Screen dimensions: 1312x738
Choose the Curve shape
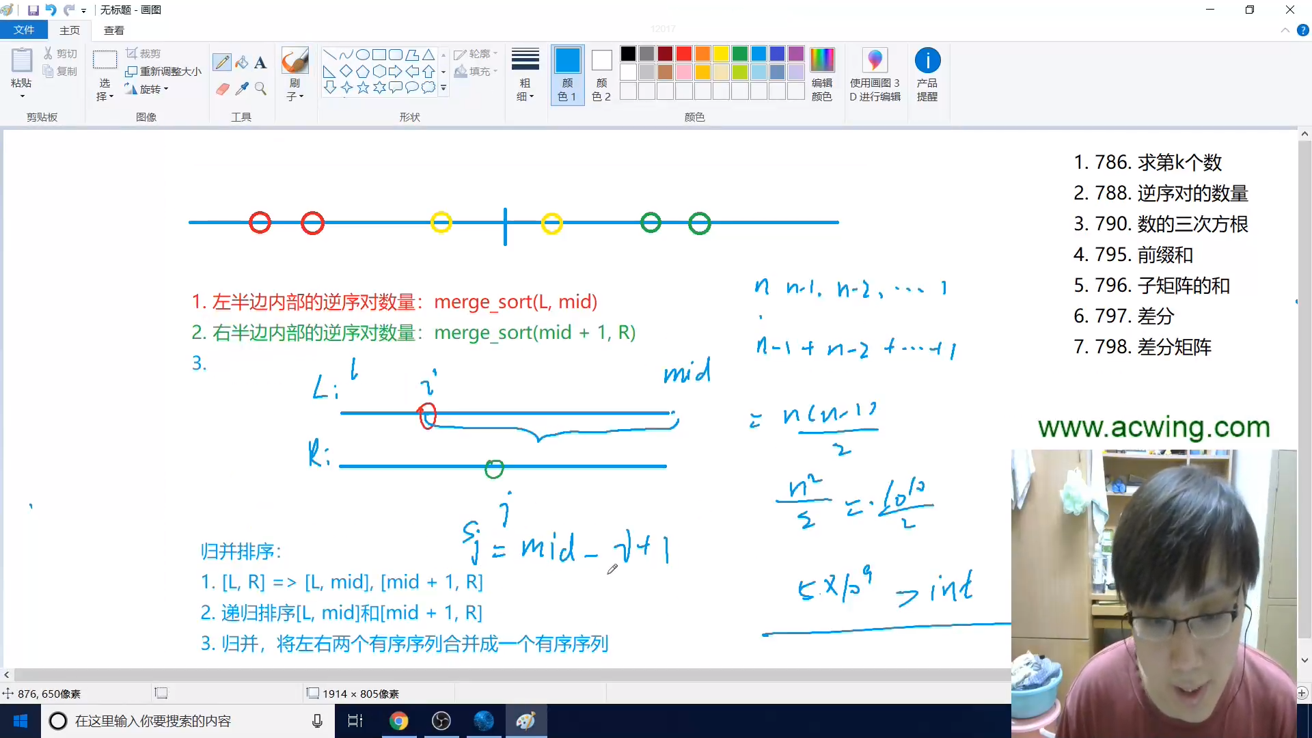tap(346, 55)
